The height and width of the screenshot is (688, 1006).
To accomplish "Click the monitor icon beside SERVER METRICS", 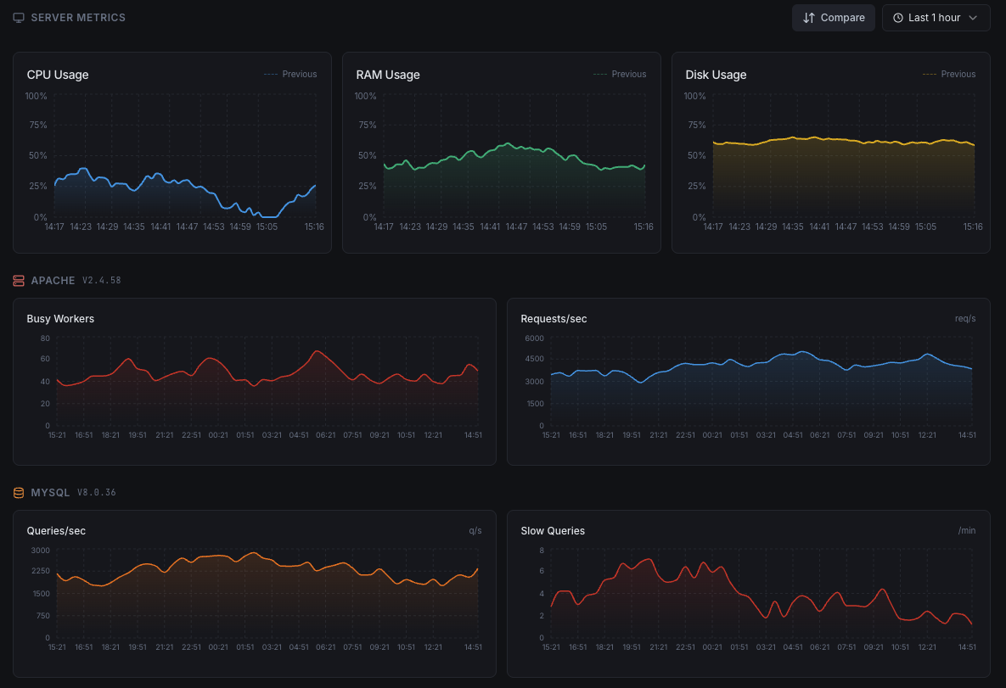I will (x=18, y=17).
